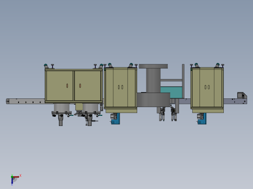Select left door handle of double-door cabinet
The height and width of the screenshot is (189, 253).
click(x=67, y=86)
